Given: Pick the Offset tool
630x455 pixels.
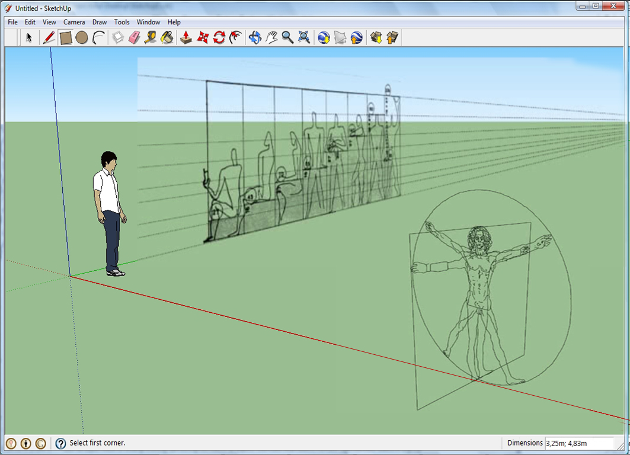Looking at the screenshot, I should [235, 38].
